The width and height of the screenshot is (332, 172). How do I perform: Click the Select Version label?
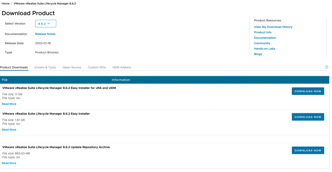tap(15, 24)
